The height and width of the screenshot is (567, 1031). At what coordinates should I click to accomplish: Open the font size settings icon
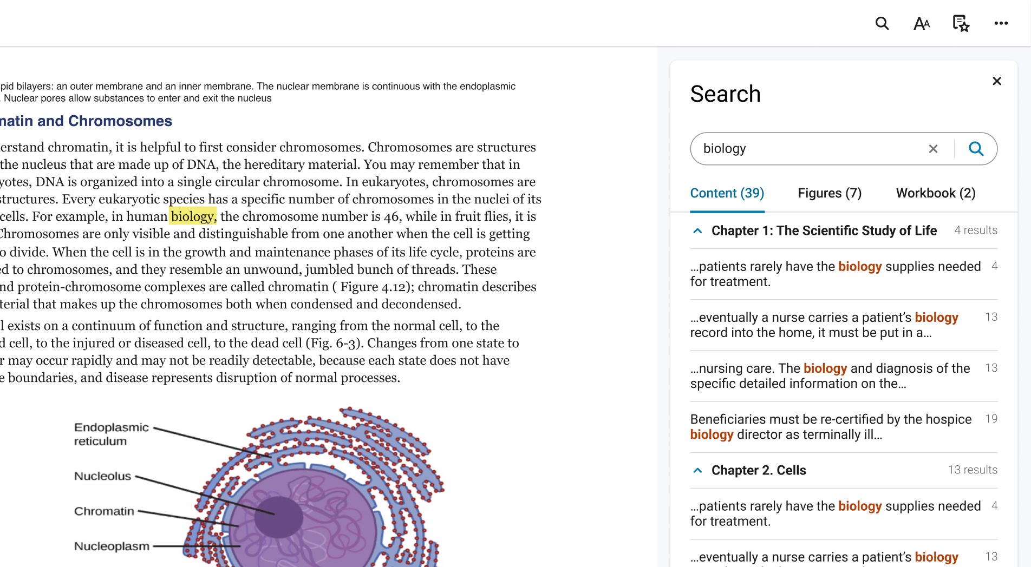pyautogui.click(x=921, y=23)
